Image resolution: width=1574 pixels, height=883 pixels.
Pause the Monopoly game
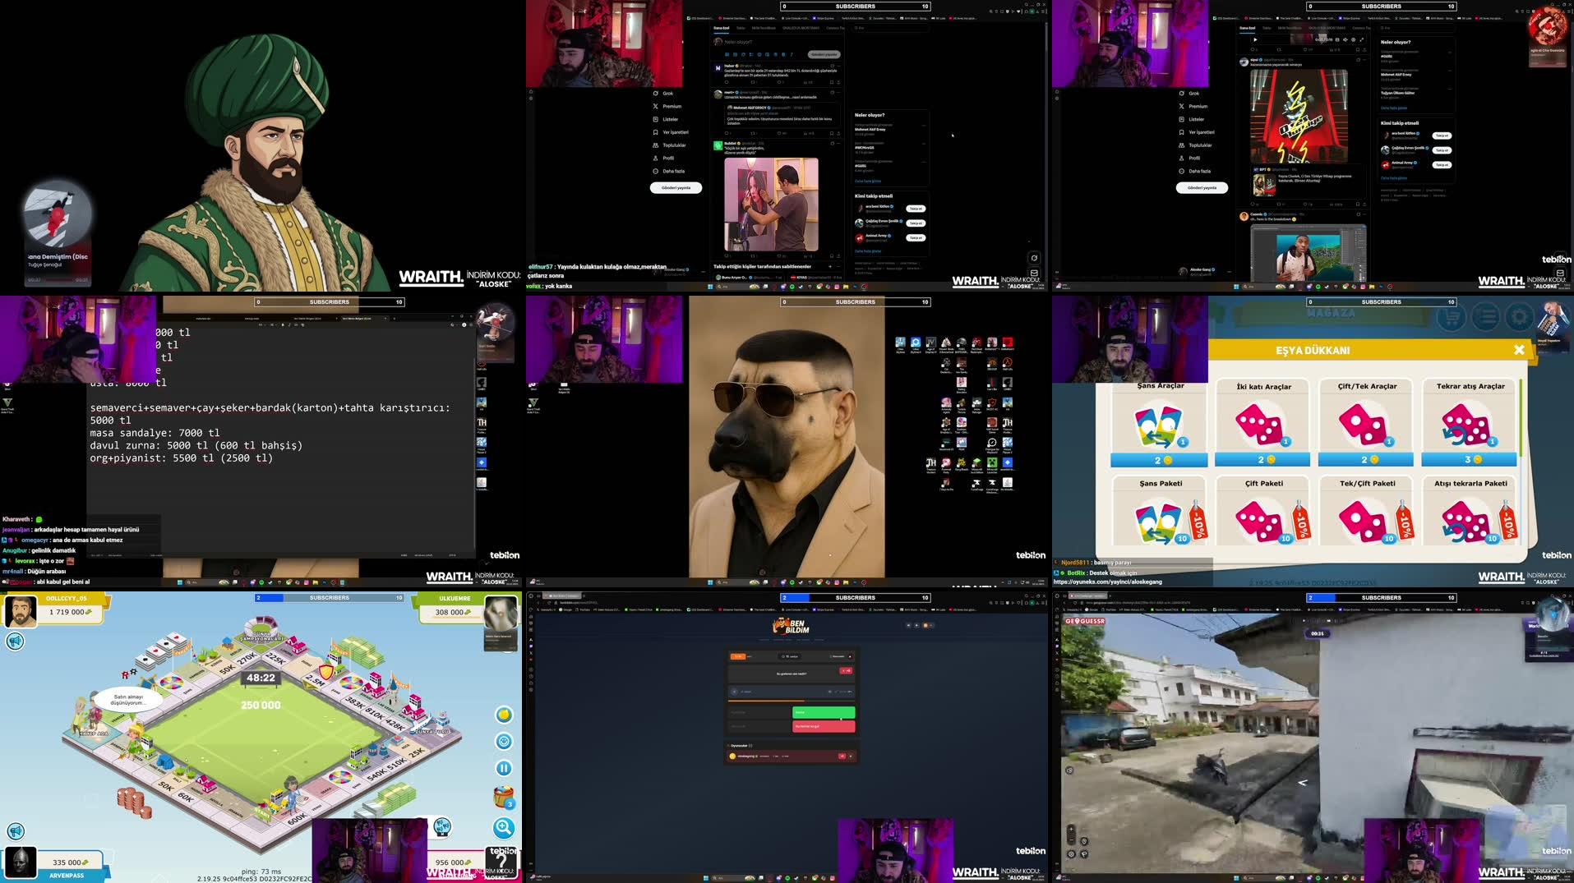504,768
